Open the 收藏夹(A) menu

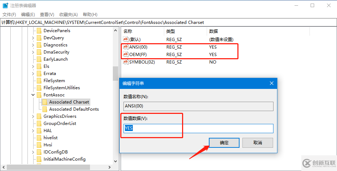coord(68,14)
